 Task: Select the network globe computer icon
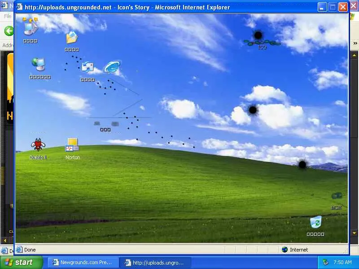point(39,65)
